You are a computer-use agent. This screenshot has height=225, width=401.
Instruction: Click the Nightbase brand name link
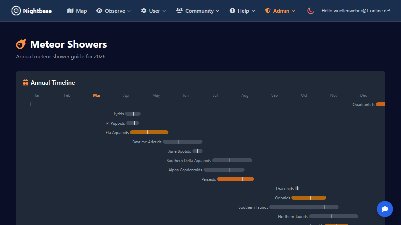click(x=37, y=11)
